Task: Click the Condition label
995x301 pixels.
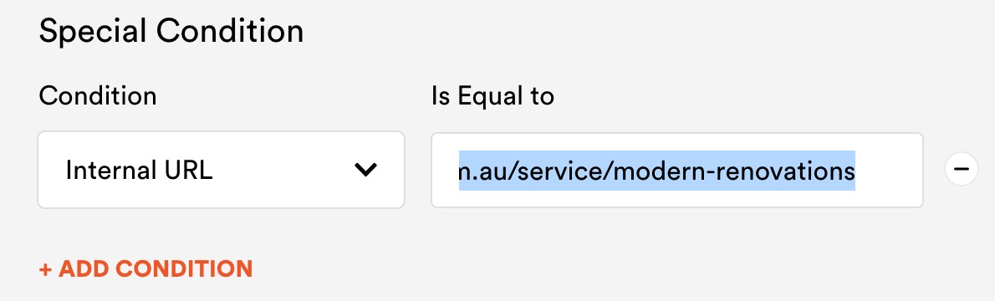Action: 98,96
